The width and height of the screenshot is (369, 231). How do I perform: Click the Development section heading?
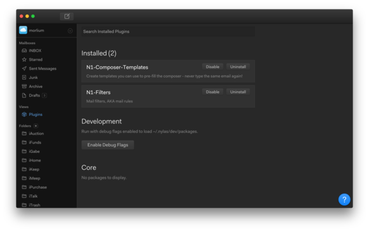coord(101,122)
